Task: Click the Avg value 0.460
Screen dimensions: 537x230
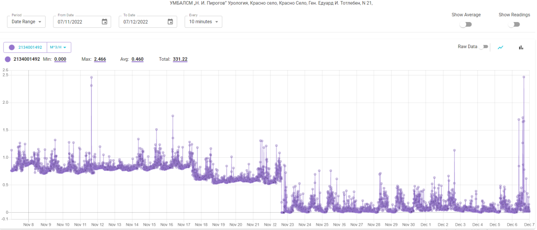Action: click(x=137, y=59)
